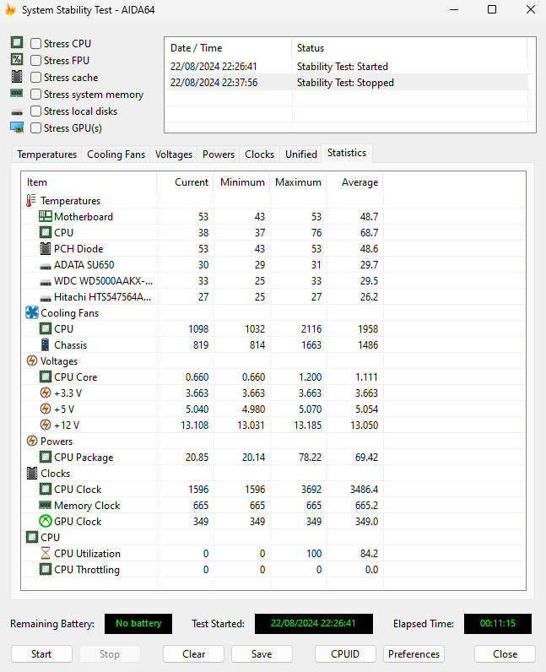Enable the Stress system memory checkbox
Viewport: 546px width, 672px height.
[x=36, y=95]
